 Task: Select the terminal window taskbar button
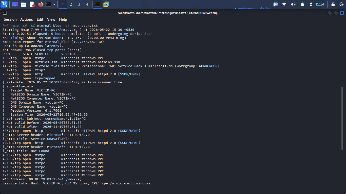(x=98, y=4)
